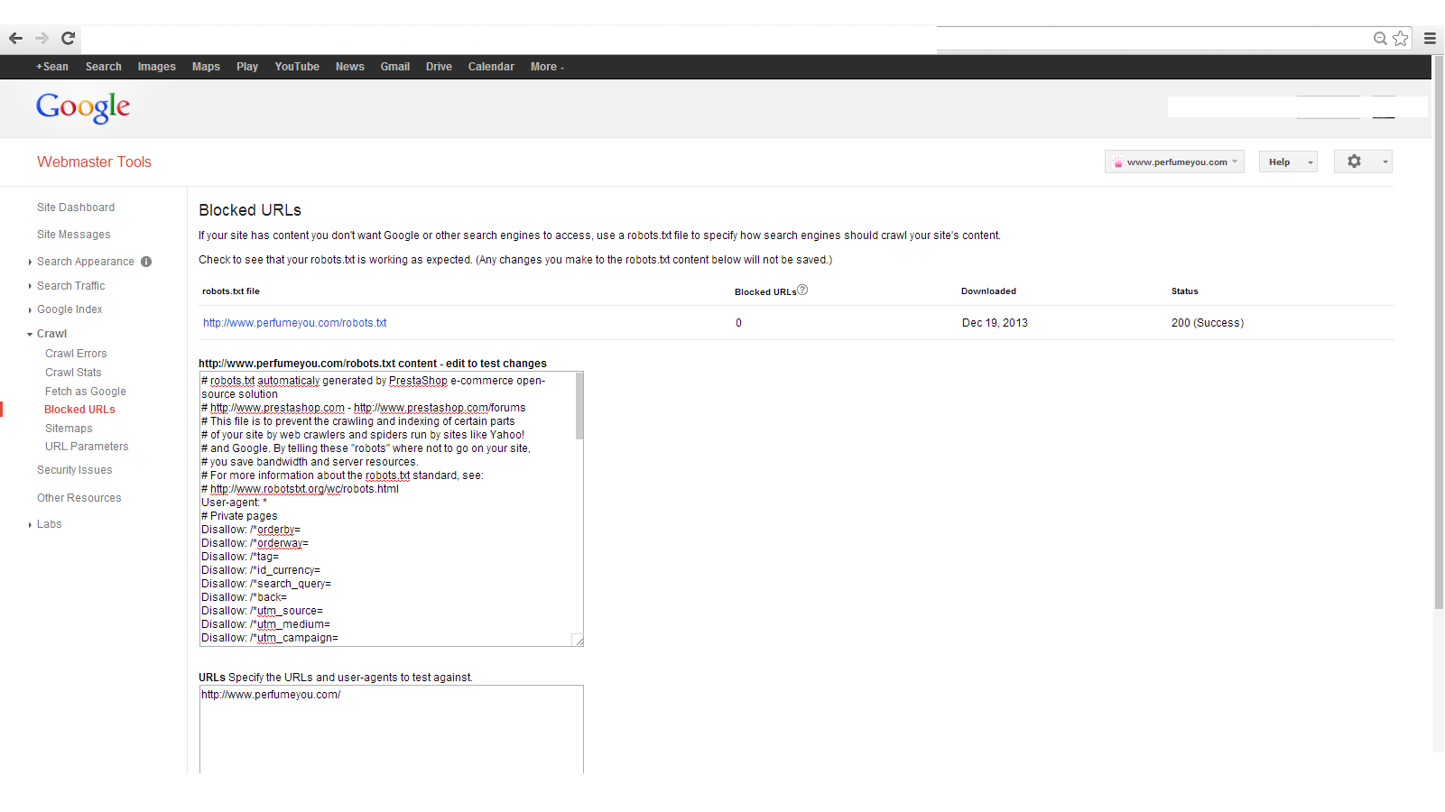Open the Chrome hamburger menu
This screenshot has height=812, width=1445.
pos(1430,38)
